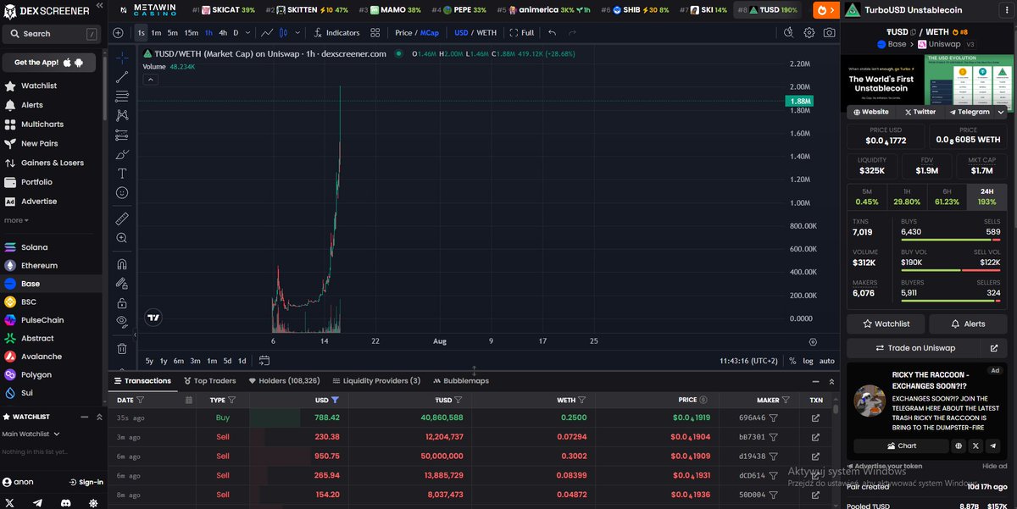This screenshot has height=509, width=1017.
Task: Select the brush drawing tool
Action: (x=122, y=154)
